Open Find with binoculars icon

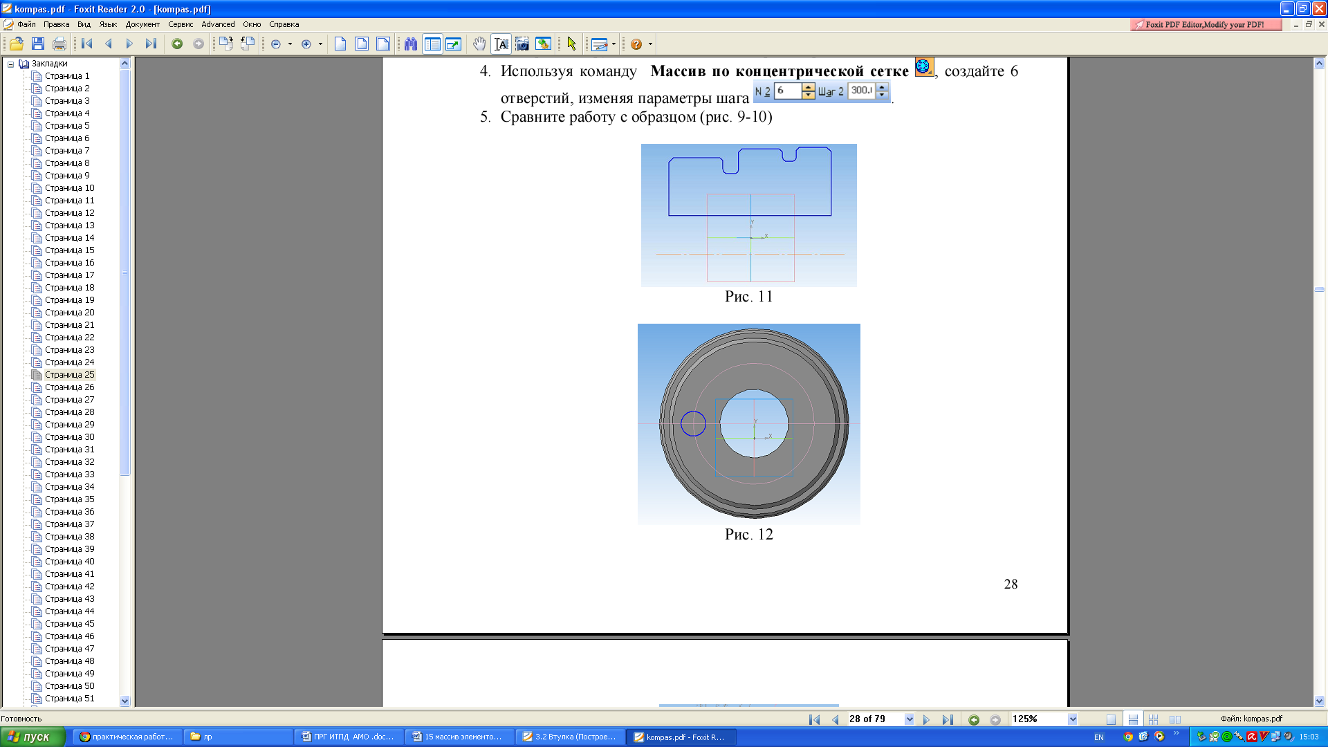411,44
